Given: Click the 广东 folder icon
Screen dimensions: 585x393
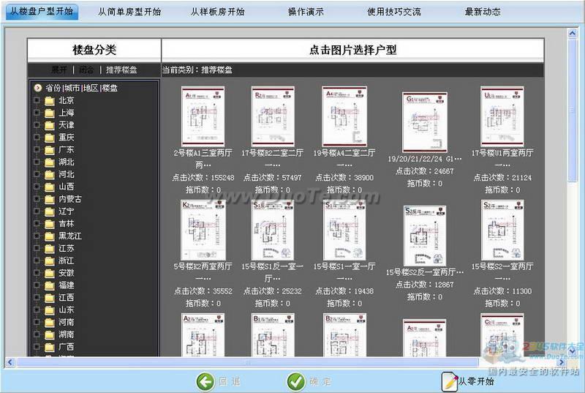Looking at the screenshot, I should 50,149.
